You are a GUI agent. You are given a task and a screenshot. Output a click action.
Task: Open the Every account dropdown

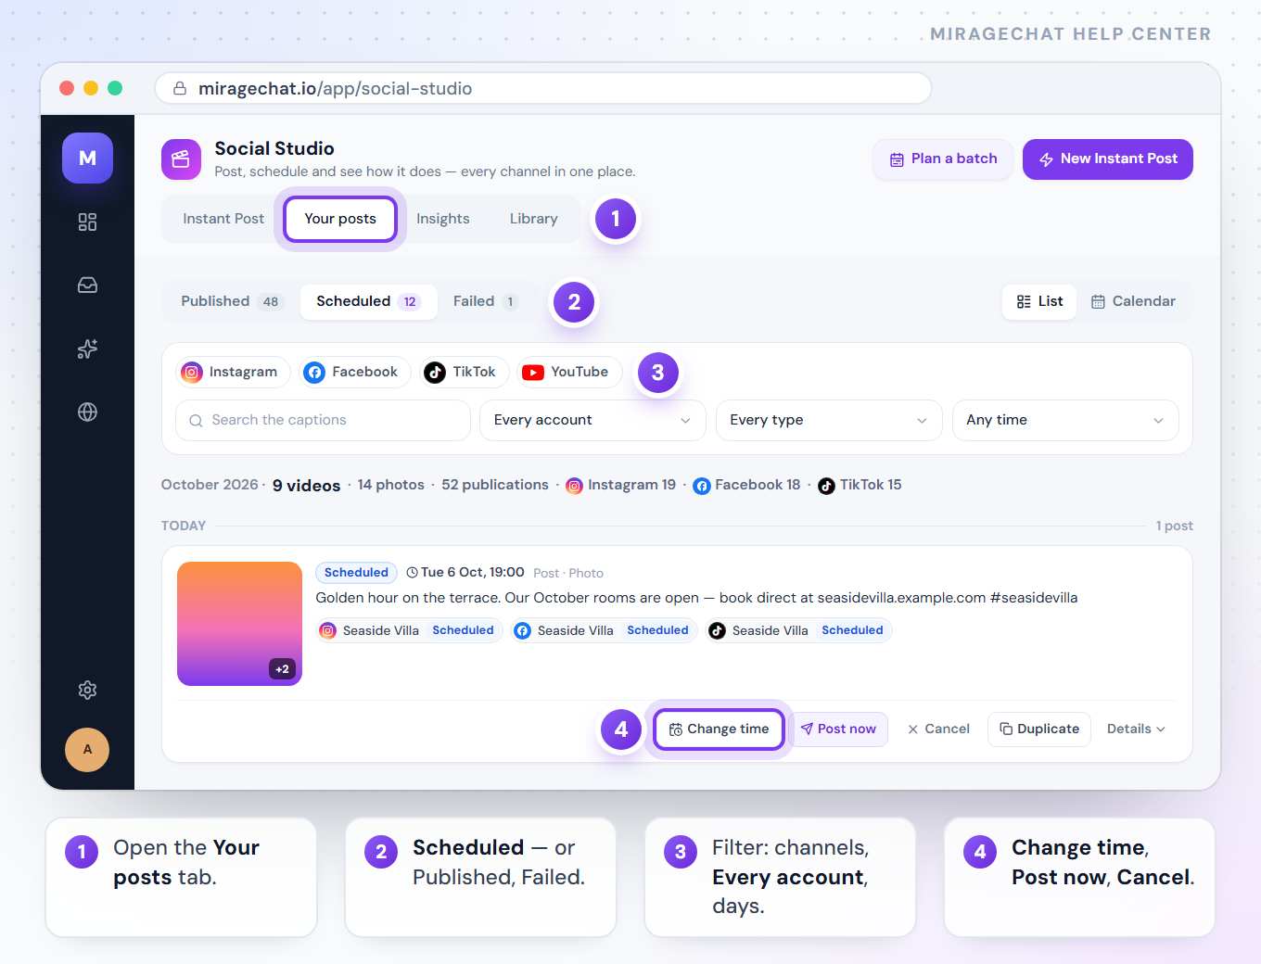point(592,420)
